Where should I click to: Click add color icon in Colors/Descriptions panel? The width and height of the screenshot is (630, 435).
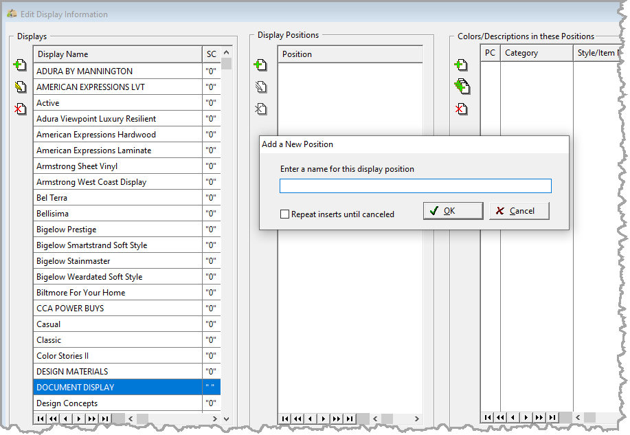(461, 65)
